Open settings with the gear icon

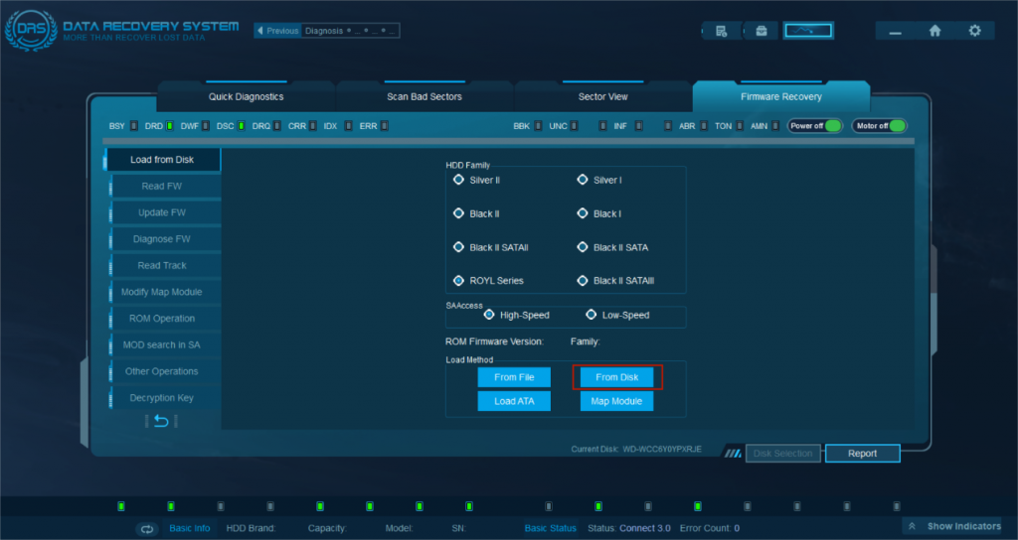point(974,31)
